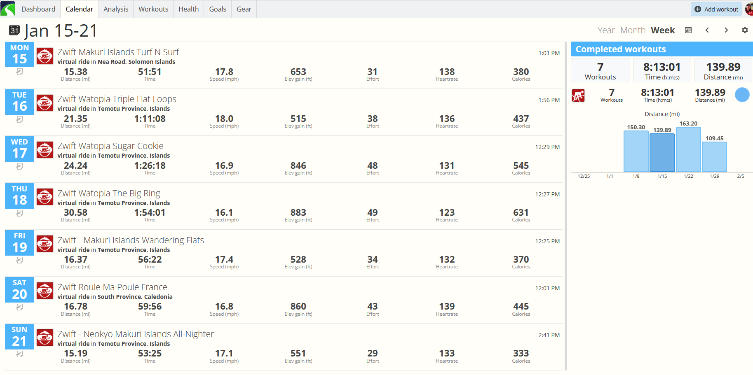Click the WED 17 day tile
Screen dimensions: 753x375
click(x=19, y=149)
